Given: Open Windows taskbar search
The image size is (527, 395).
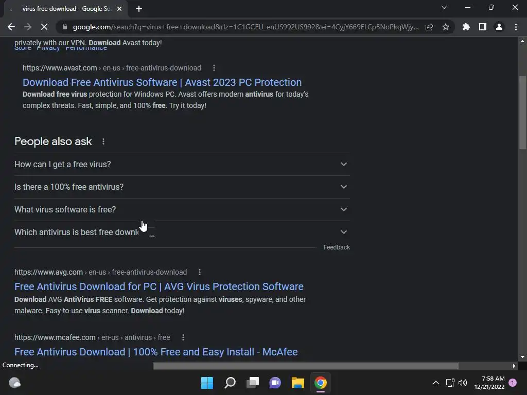Looking at the screenshot, I should [x=230, y=383].
